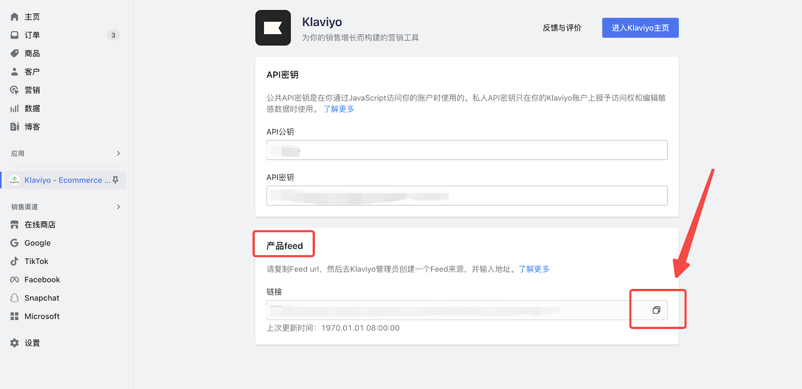
Task: Click the 进入Klaviyo主页 button
Action: click(x=640, y=28)
